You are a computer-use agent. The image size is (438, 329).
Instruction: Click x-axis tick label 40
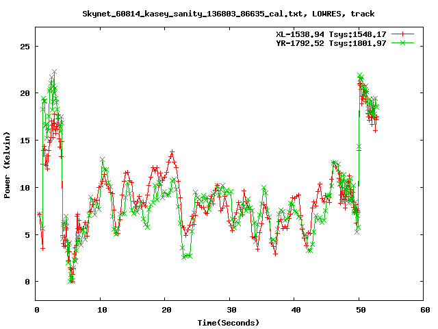pyautogui.click(x=296, y=310)
